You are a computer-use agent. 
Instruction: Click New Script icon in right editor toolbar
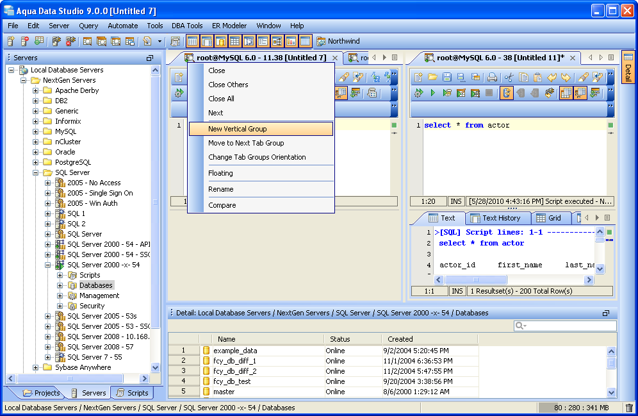click(418, 77)
